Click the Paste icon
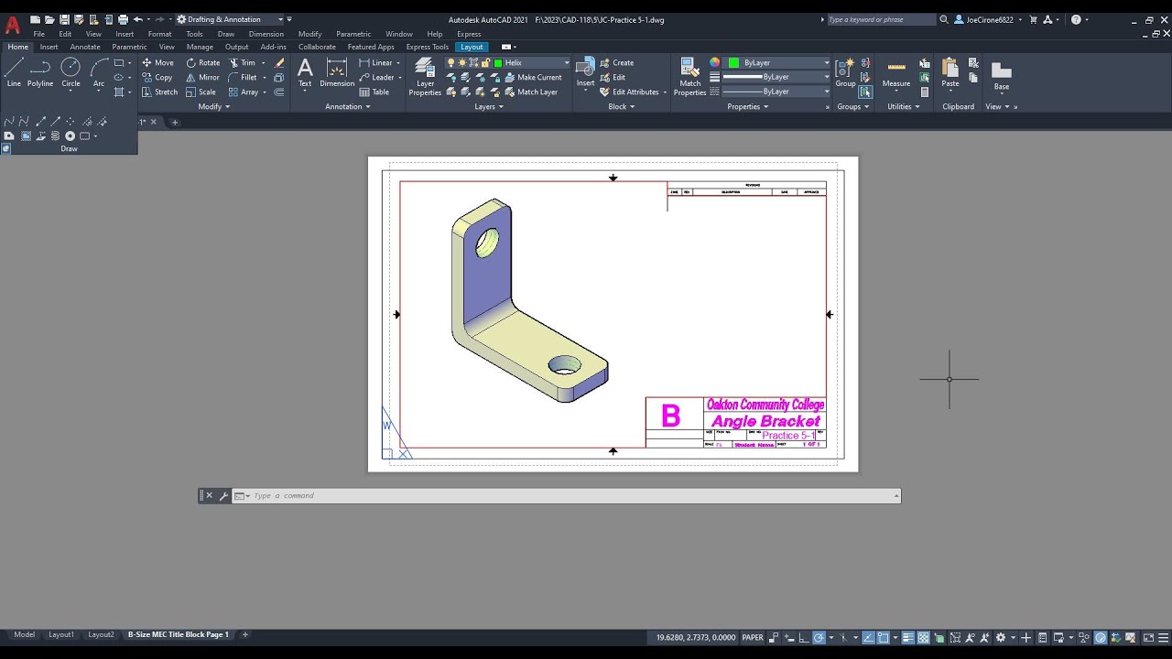The image size is (1172, 659). 950,72
